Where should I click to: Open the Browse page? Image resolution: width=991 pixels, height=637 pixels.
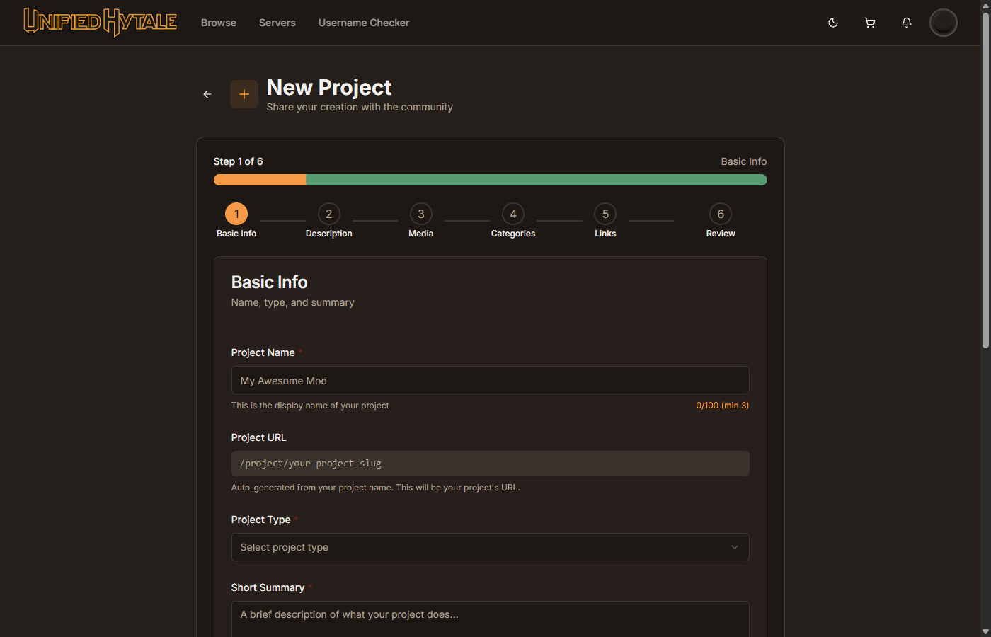click(219, 23)
